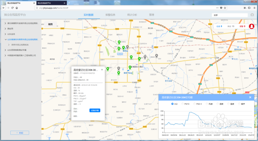Image resolution: width=258 pixels, height=141 pixels.
Task: Click the 设备详情 button
Action: [x=95, y=110]
